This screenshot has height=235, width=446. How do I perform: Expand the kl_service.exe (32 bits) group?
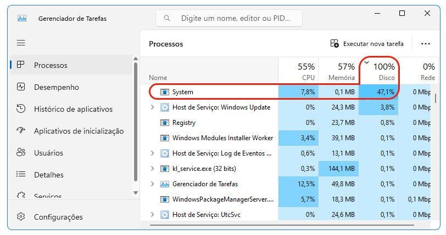(153, 169)
